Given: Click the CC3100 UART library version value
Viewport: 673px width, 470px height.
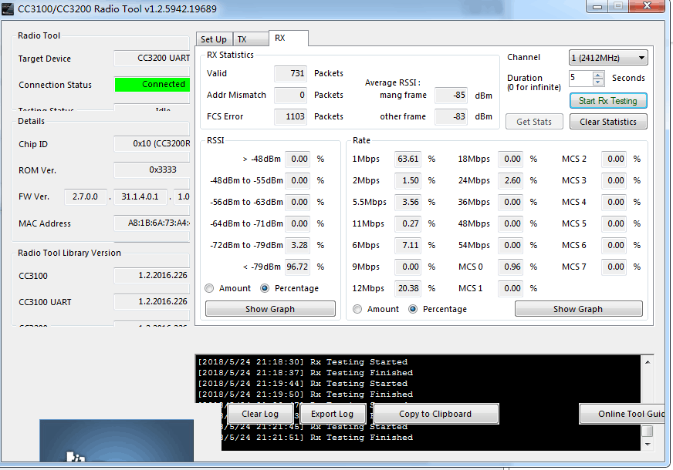Looking at the screenshot, I should coord(152,301).
